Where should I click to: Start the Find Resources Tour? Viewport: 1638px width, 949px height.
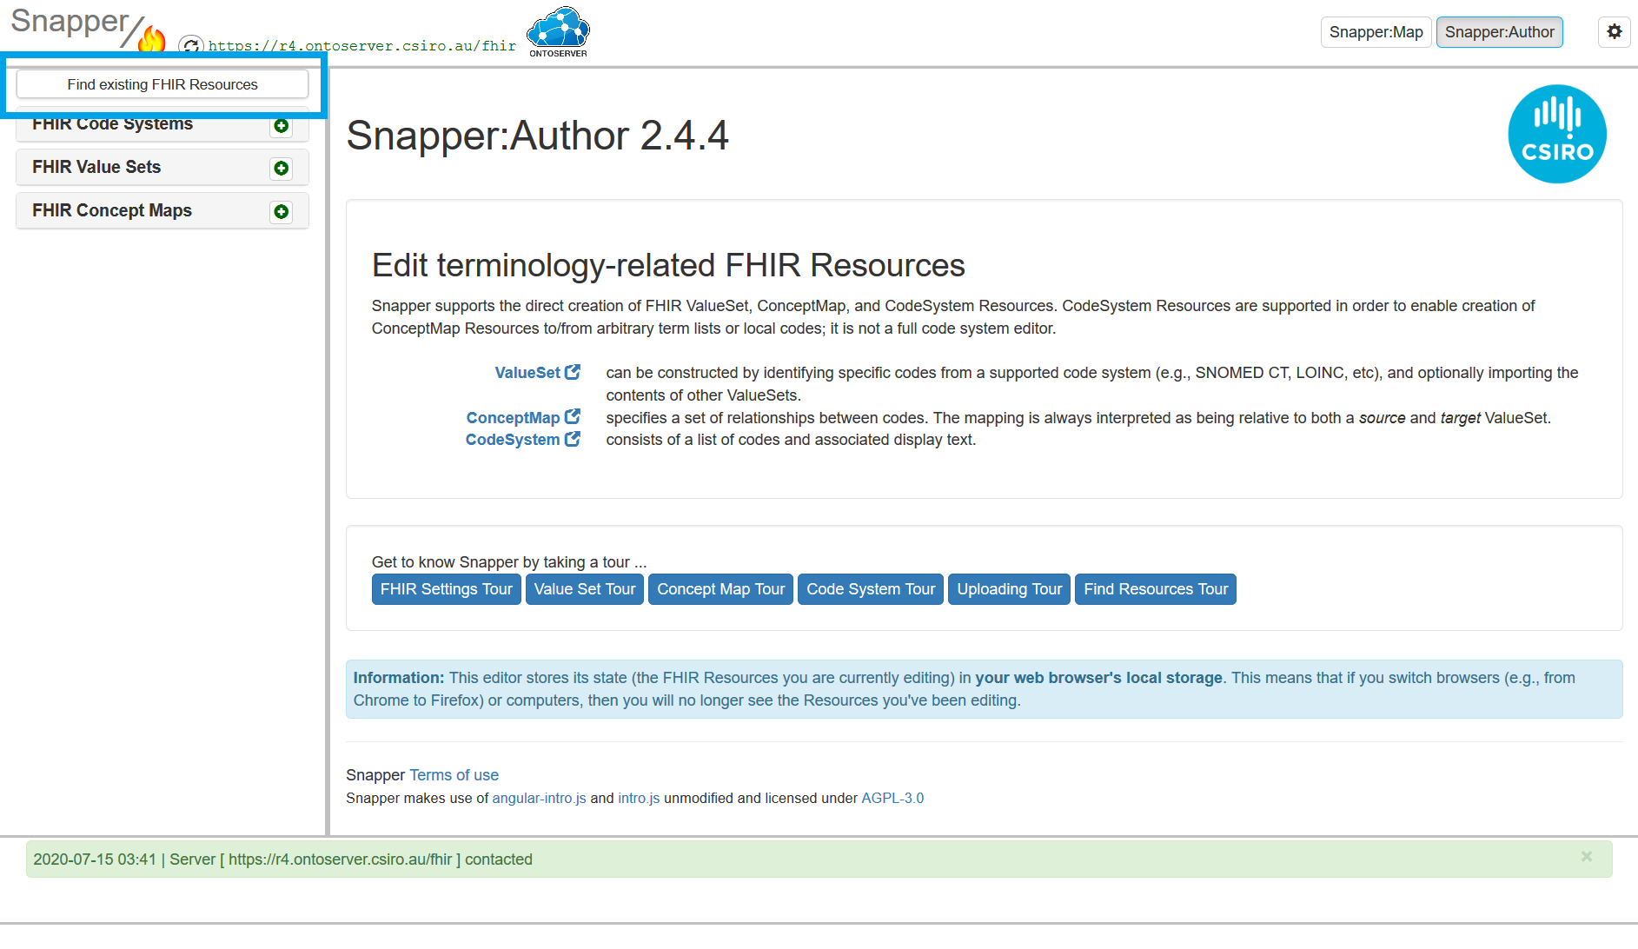[1156, 589]
